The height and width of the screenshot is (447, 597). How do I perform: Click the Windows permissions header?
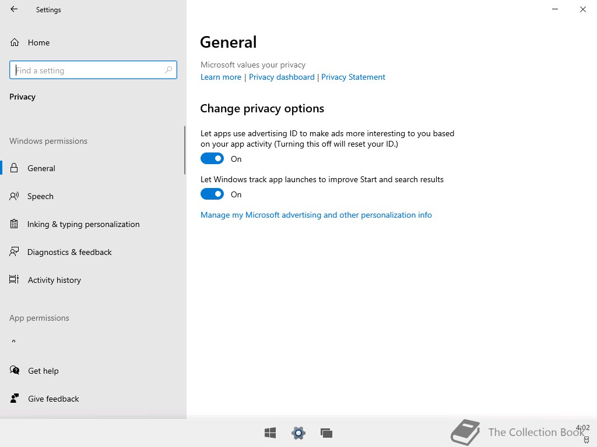coord(48,141)
